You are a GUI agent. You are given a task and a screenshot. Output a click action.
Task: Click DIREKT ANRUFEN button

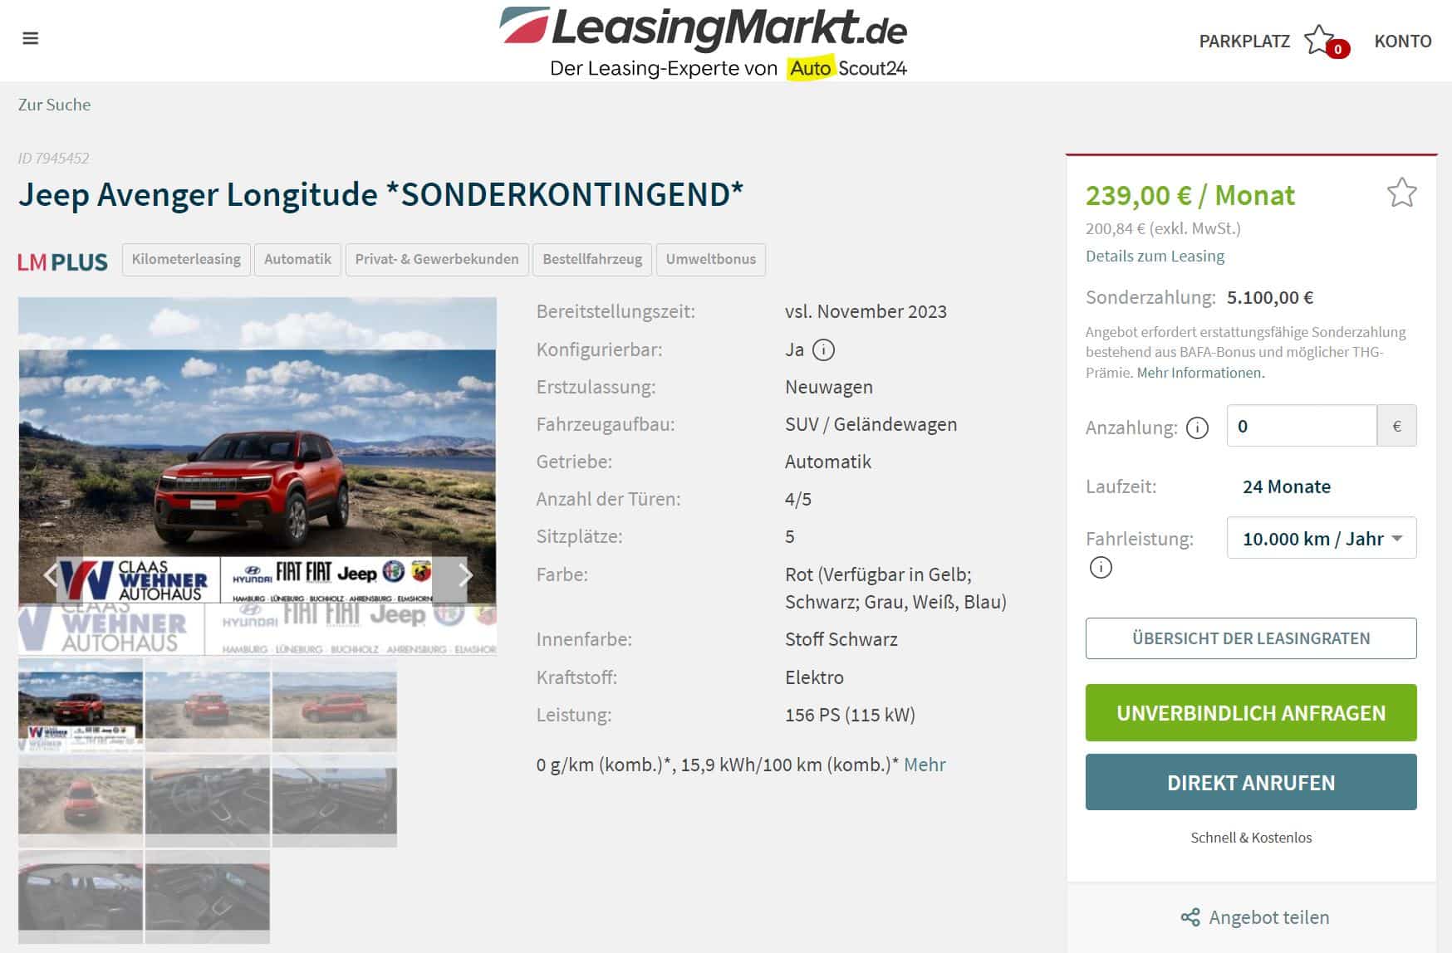tap(1251, 782)
